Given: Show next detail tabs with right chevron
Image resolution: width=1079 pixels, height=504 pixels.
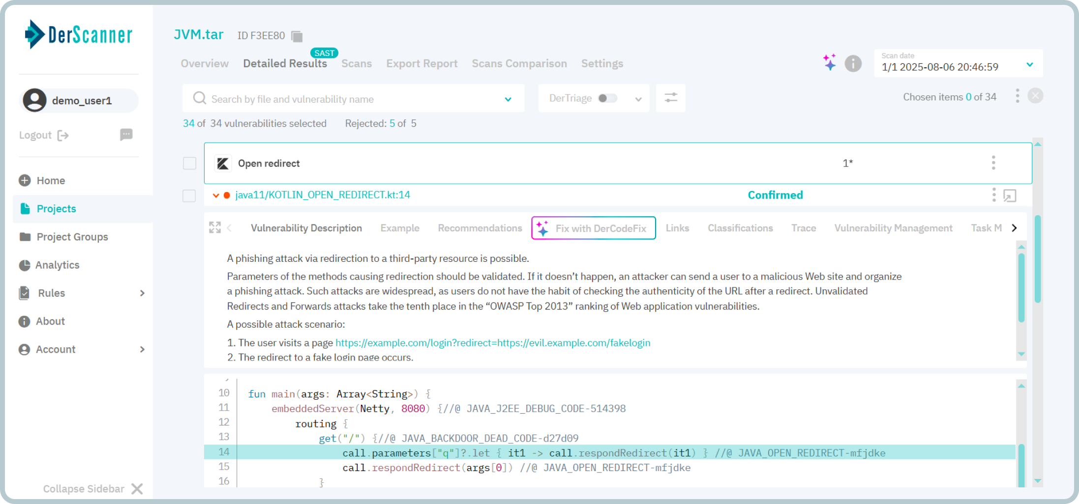Looking at the screenshot, I should click(1014, 228).
